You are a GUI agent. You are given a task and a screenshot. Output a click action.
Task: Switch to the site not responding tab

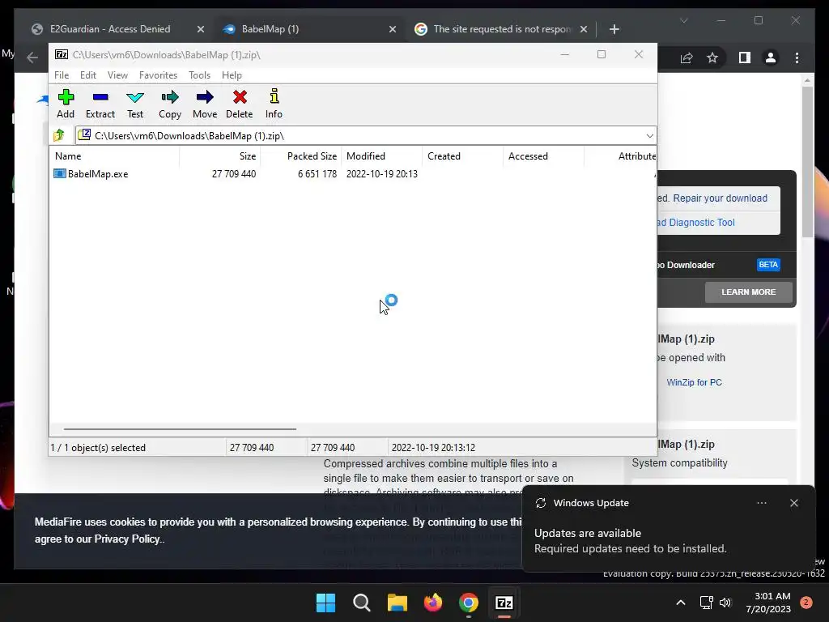click(x=502, y=29)
